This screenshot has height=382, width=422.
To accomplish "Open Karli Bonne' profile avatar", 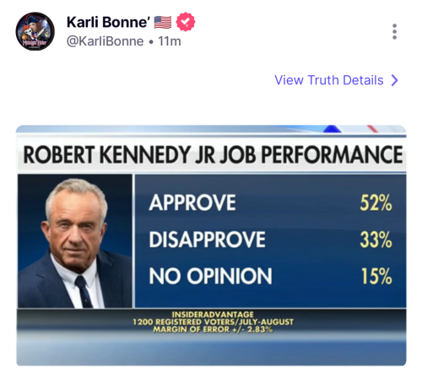I will 35,31.
